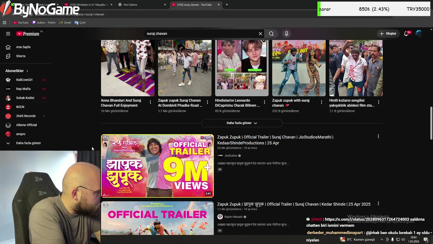Screen dimensions: 433x244
Task: Open the Sokak Kedisi subscription channel
Action: point(26,98)
